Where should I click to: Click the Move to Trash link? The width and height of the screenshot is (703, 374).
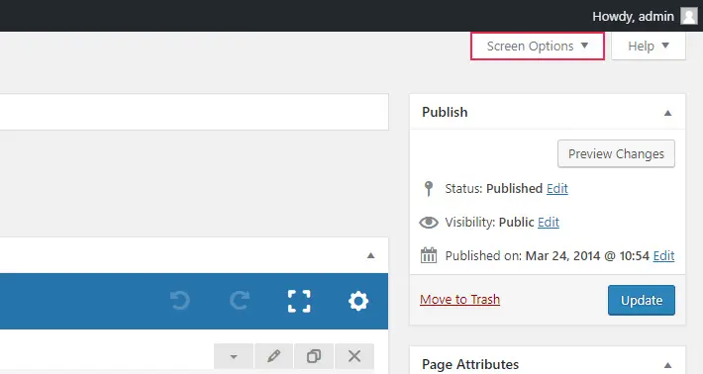click(x=459, y=299)
